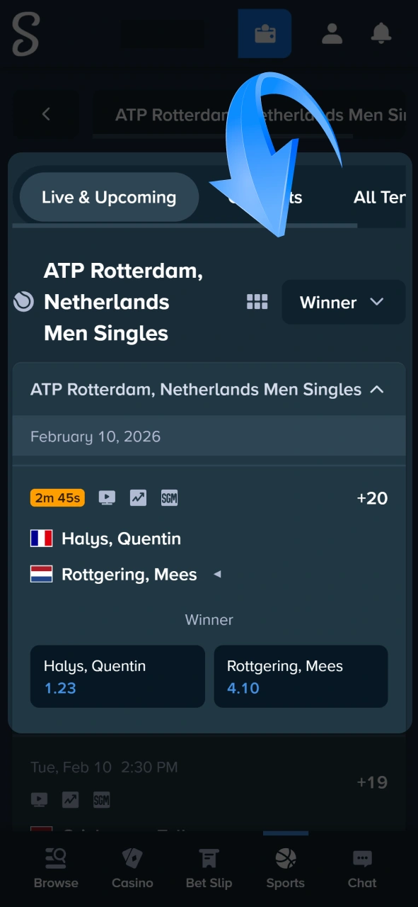This screenshot has height=907, width=418.
Task: Bet on Halys, Quentin at 1.23 odds
Action: point(117,676)
